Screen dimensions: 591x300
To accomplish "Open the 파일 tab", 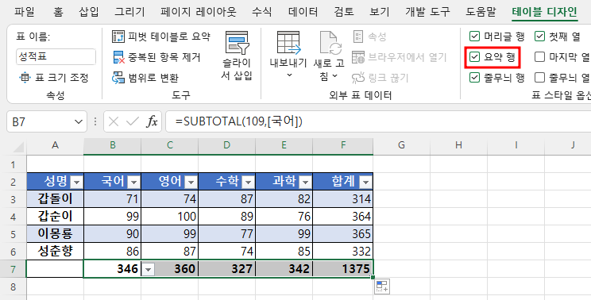I will point(25,12).
